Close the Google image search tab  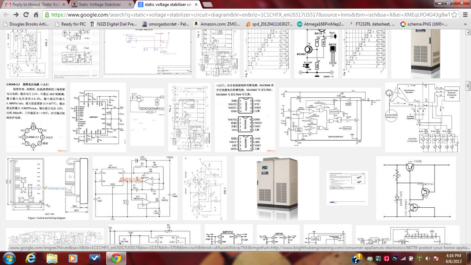[x=196, y=4]
